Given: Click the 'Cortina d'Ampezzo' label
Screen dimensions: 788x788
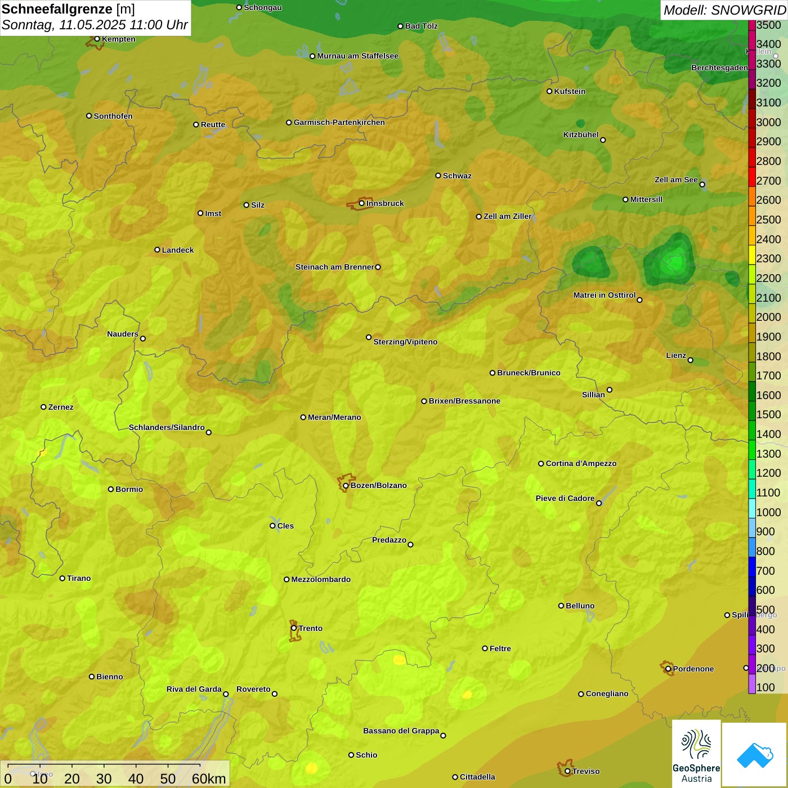Looking at the screenshot, I should pos(581,463).
